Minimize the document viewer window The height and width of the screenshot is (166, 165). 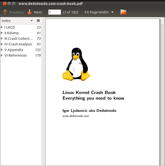tap(9, 4)
